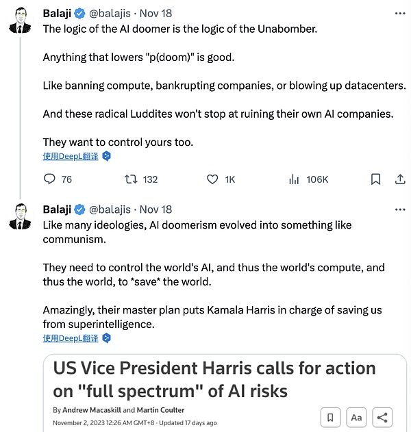Share the first tweet
The height and width of the screenshot is (432, 411).
pos(400,179)
